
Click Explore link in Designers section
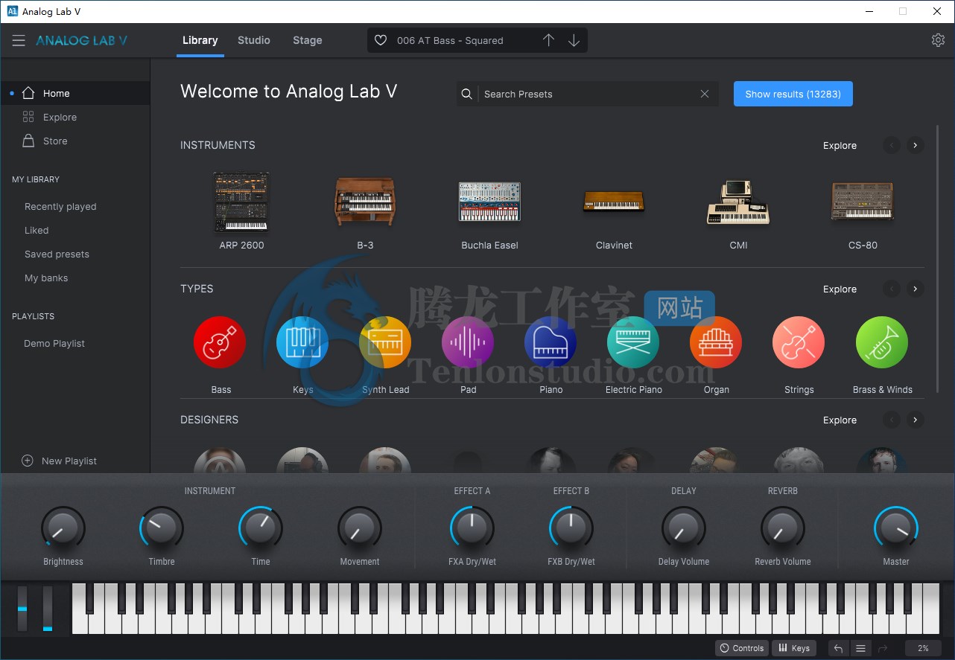pos(840,420)
